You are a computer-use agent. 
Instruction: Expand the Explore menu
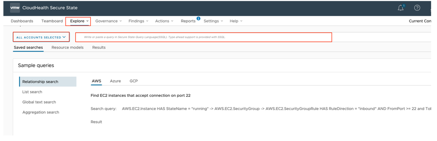79,21
